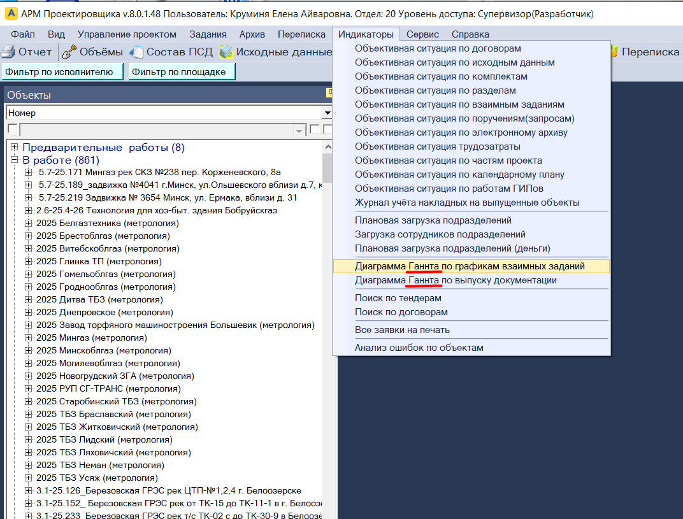Open the Сервис menu
Image resolution: width=683 pixels, height=519 pixels.
tap(422, 34)
